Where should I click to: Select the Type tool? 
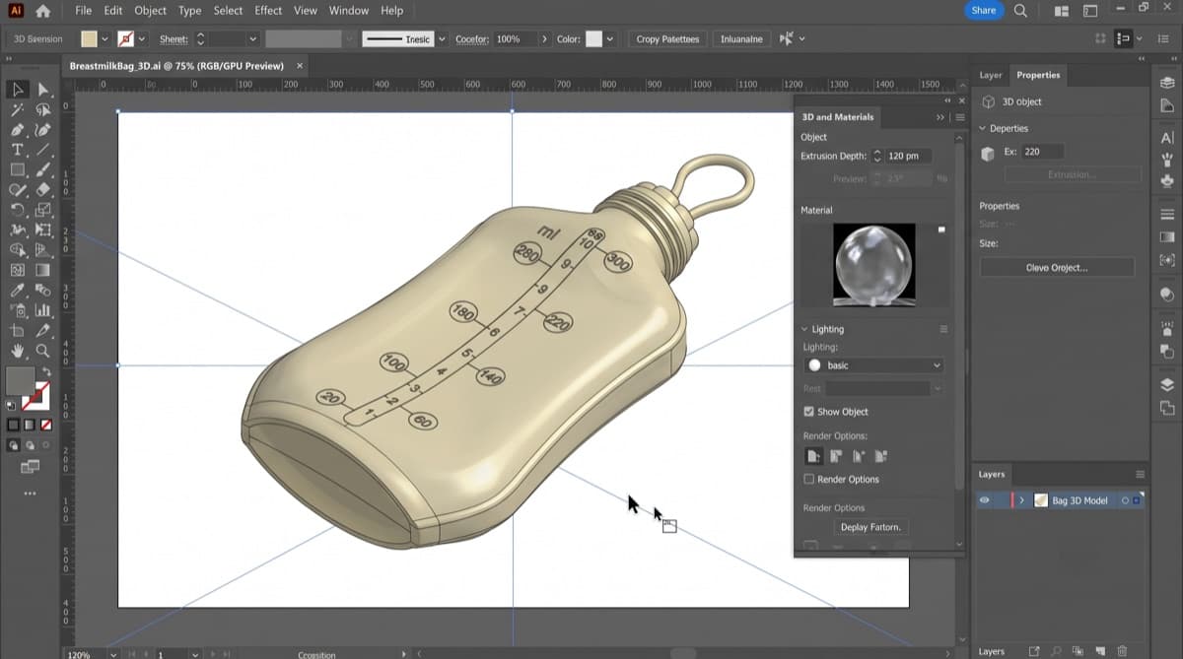click(17, 150)
